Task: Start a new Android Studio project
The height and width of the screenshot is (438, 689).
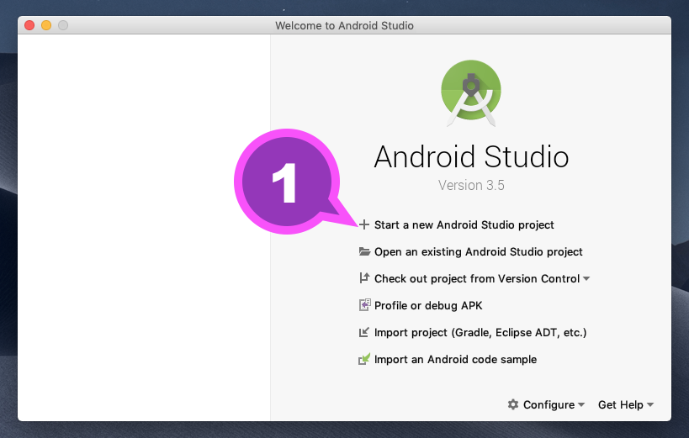Action: coord(464,225)
